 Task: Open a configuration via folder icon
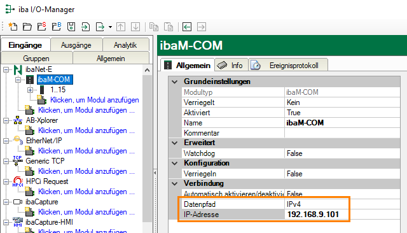click(x=27, y=27)
